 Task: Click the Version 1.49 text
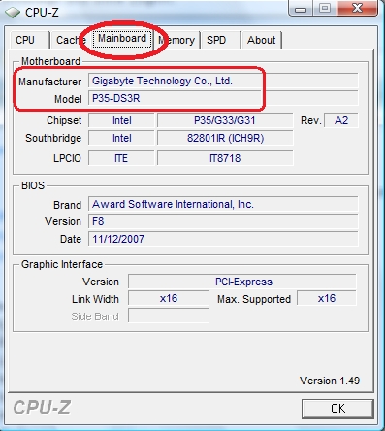[x=330, y=381]
